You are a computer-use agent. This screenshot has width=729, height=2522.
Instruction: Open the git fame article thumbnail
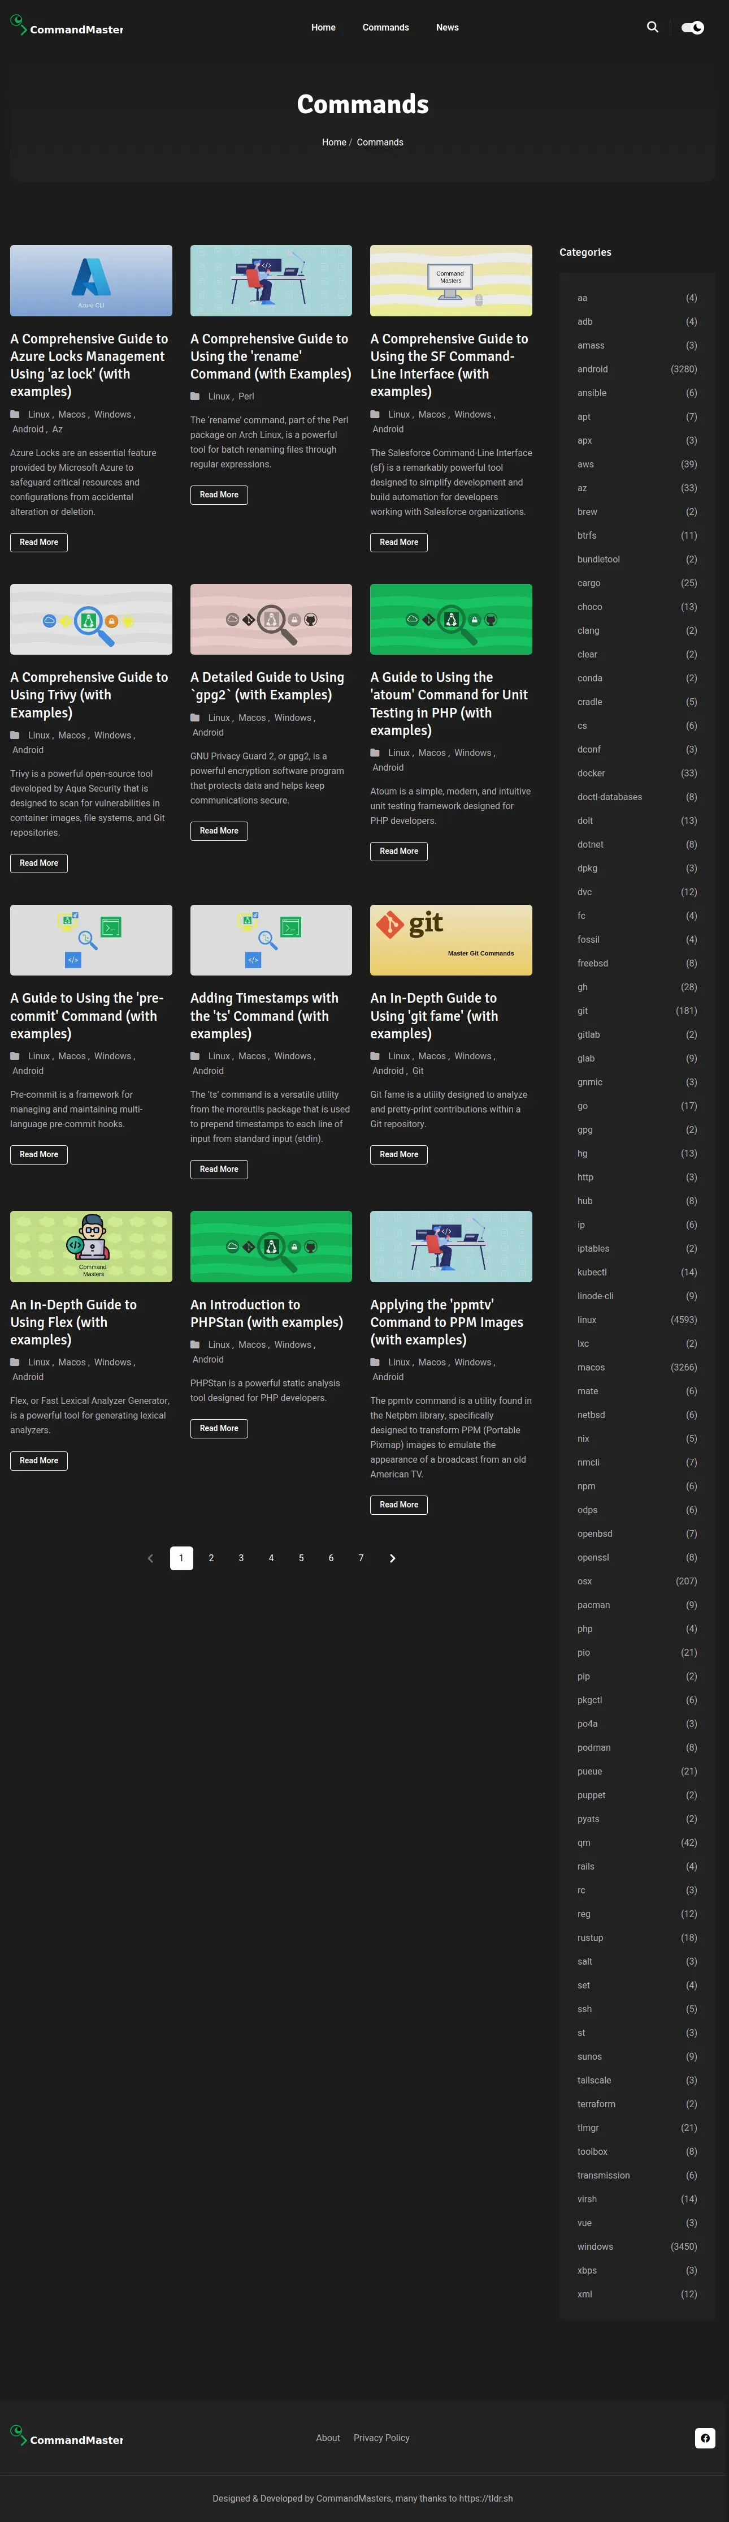click(x=452, y=940)
